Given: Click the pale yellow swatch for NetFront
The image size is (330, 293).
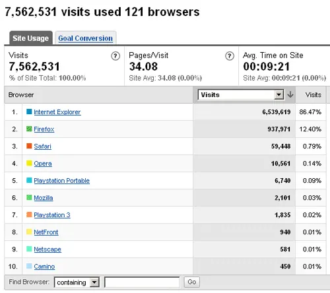Looking at the screenshot, I should 29,232.
